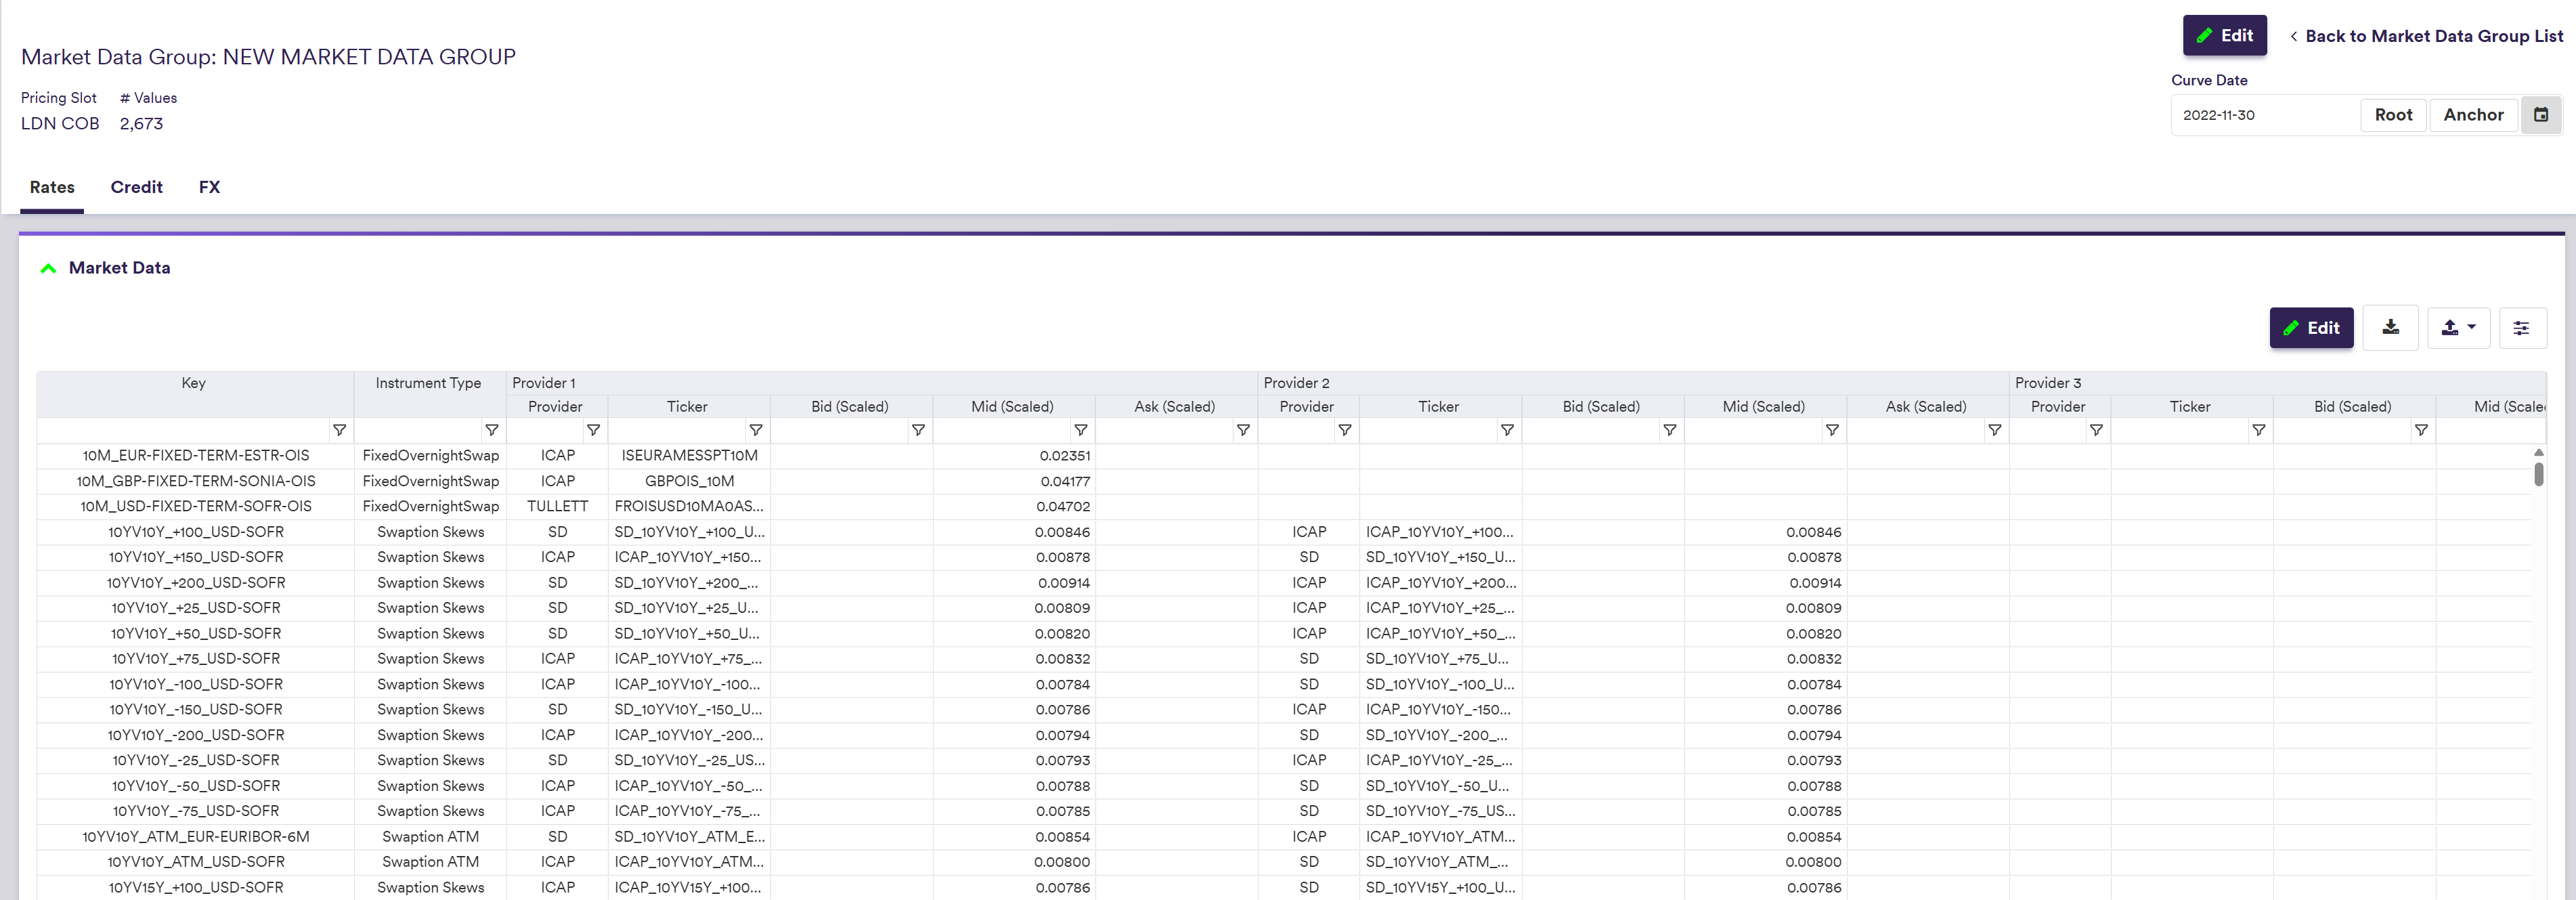
Task: Switch to the FX tab
Action: click(209, 187)
